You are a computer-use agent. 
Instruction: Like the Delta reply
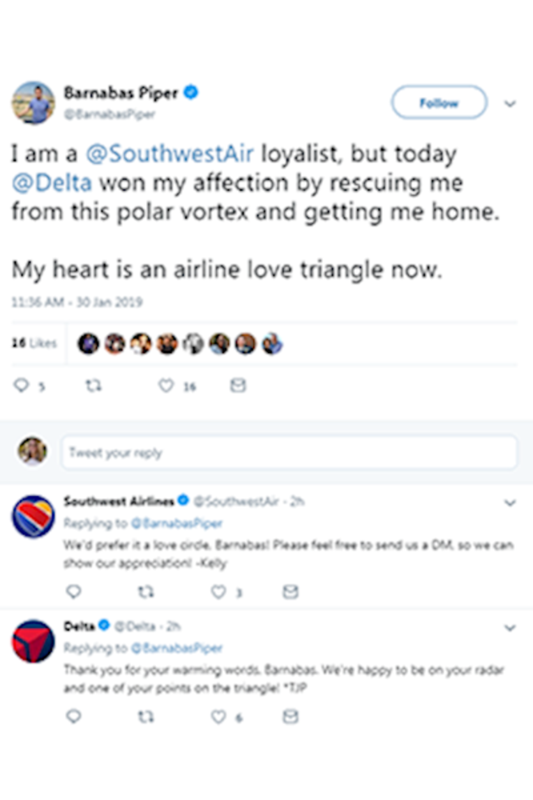click(x=219, y=716)
